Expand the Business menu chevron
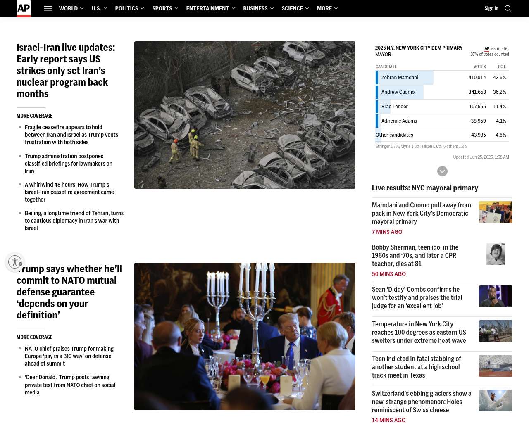This screenshot has width=529, height=423. (272, 8)
